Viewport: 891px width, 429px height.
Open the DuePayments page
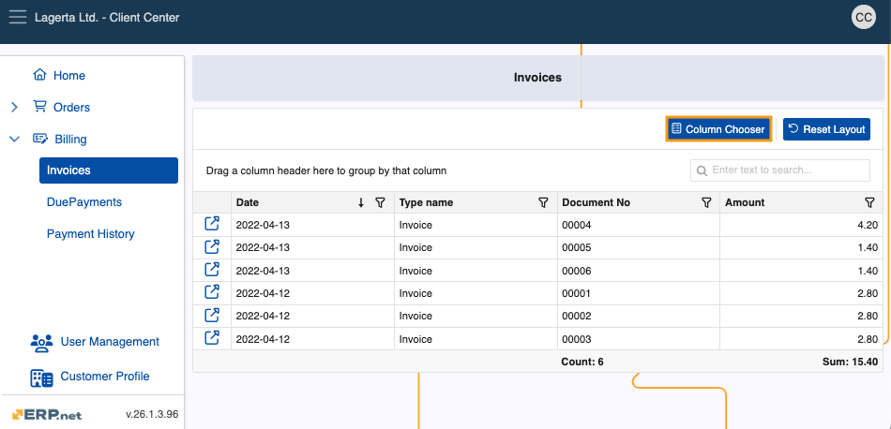(84, 202)
